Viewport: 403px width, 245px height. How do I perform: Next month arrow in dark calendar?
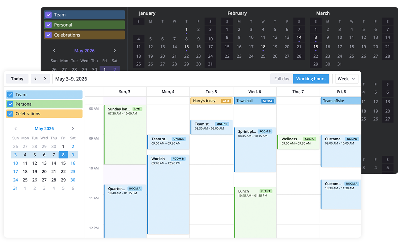pos(115,51)
